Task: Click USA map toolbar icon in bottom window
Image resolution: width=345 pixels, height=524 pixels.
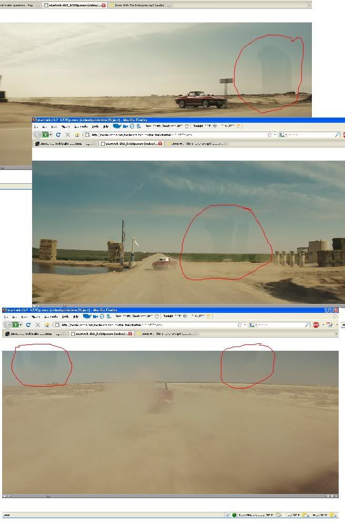Action: [x=87, y=316]
